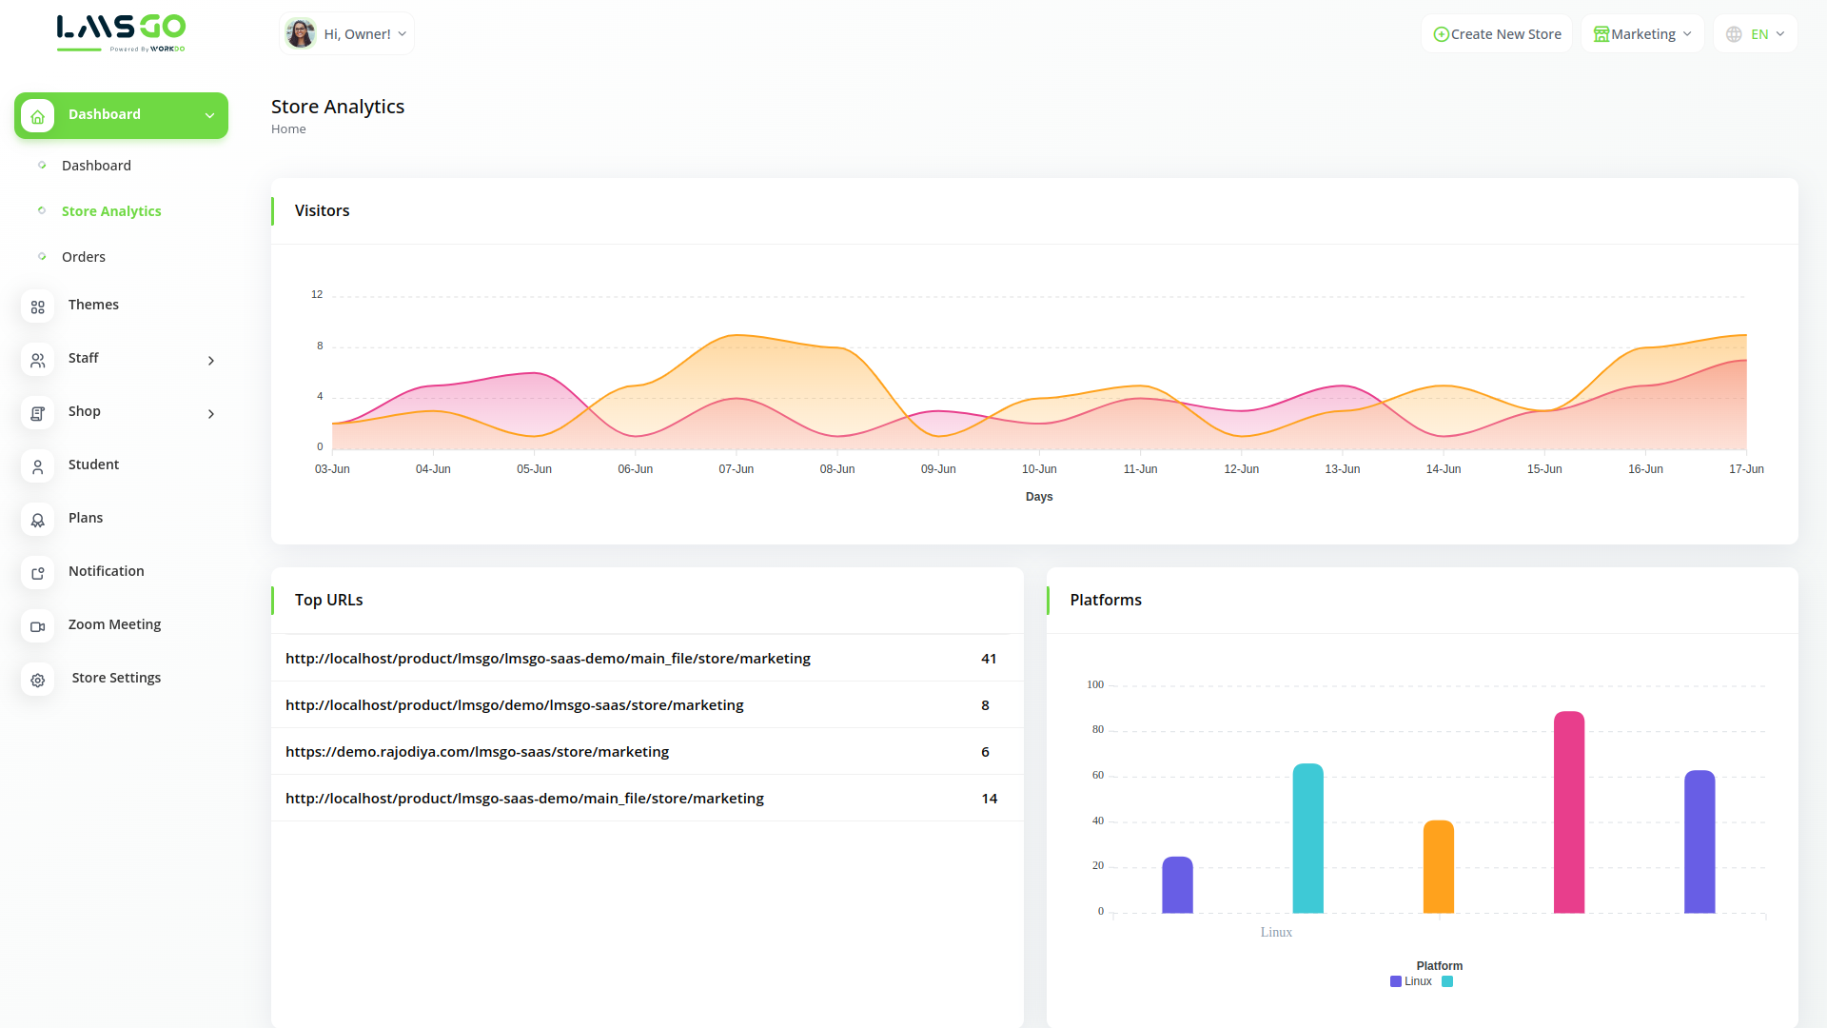This screenshot has width=1827, height=1028.
Task: Click the Zoom Meeting camera icon
Action: [38, 626]
